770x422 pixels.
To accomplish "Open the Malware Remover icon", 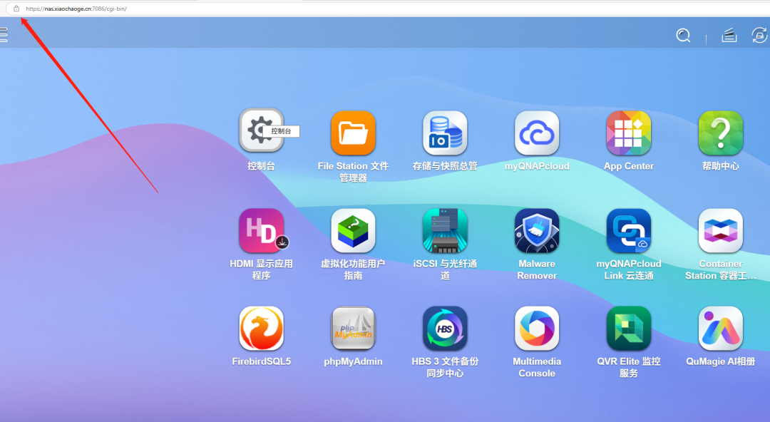I will (537, 230).
